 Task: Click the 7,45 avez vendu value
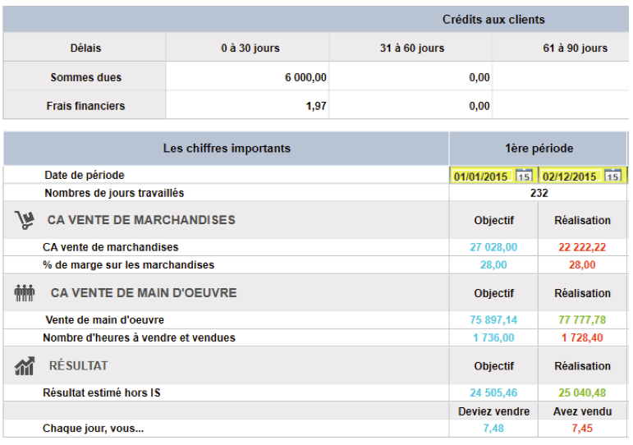click(582, 429)
